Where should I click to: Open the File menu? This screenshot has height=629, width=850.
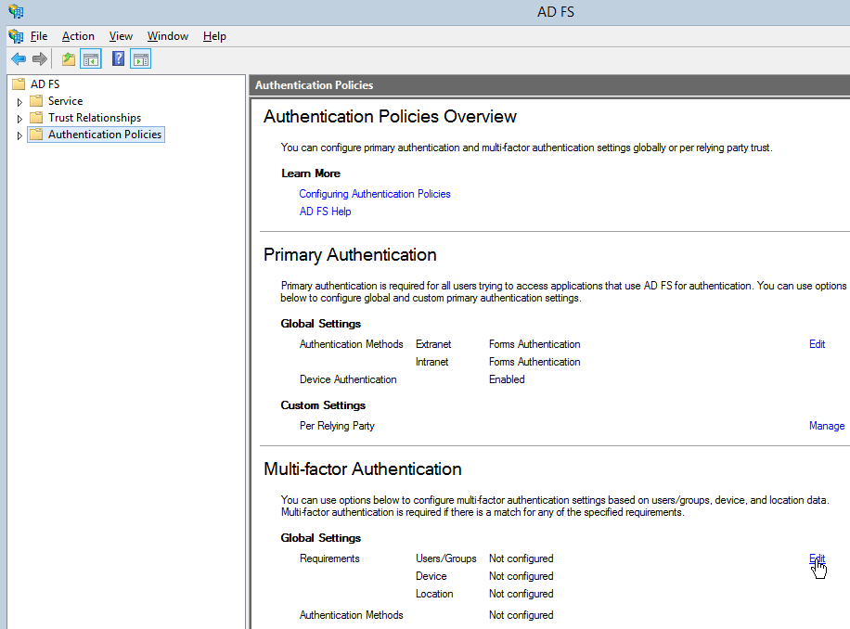(x=39, y=36)
